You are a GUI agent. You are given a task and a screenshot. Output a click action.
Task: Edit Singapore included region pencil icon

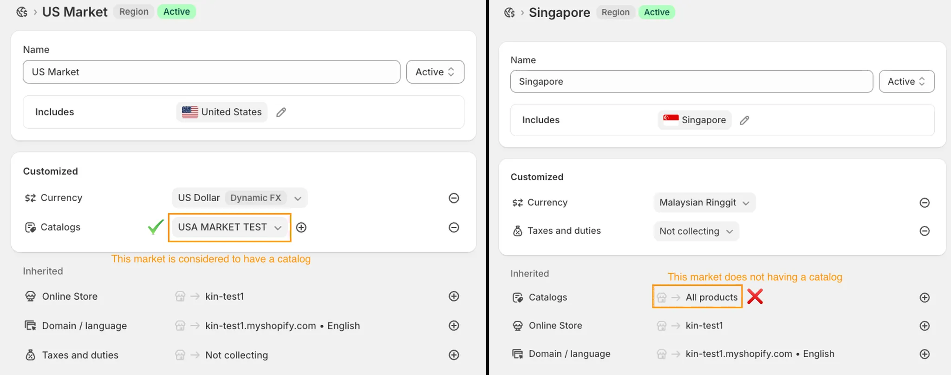pyautogui.click(x=744, y=120)
